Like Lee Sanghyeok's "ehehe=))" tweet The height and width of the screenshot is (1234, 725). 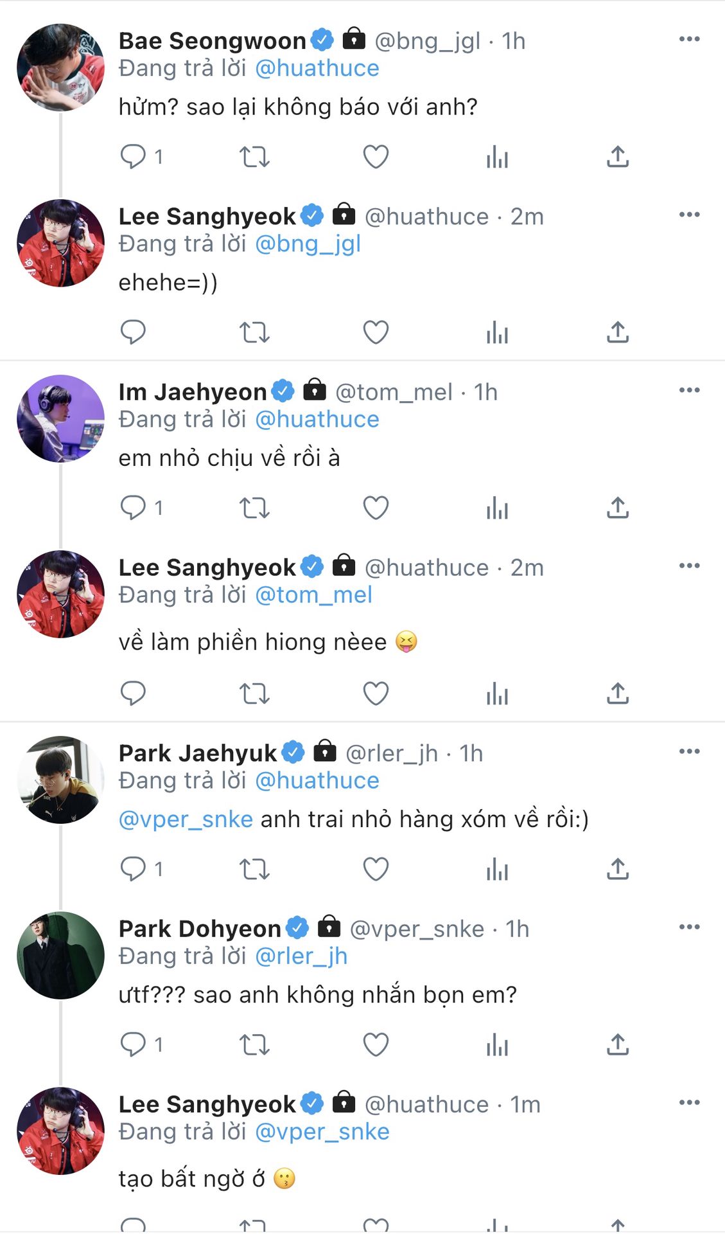376,332
